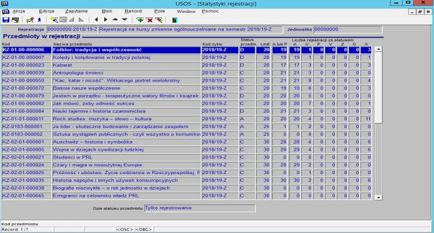Click the red and yellow record icon
Image resolution: width=434 pixels, height=233 pixels.
pyautogui.click(x=159, y=20)
